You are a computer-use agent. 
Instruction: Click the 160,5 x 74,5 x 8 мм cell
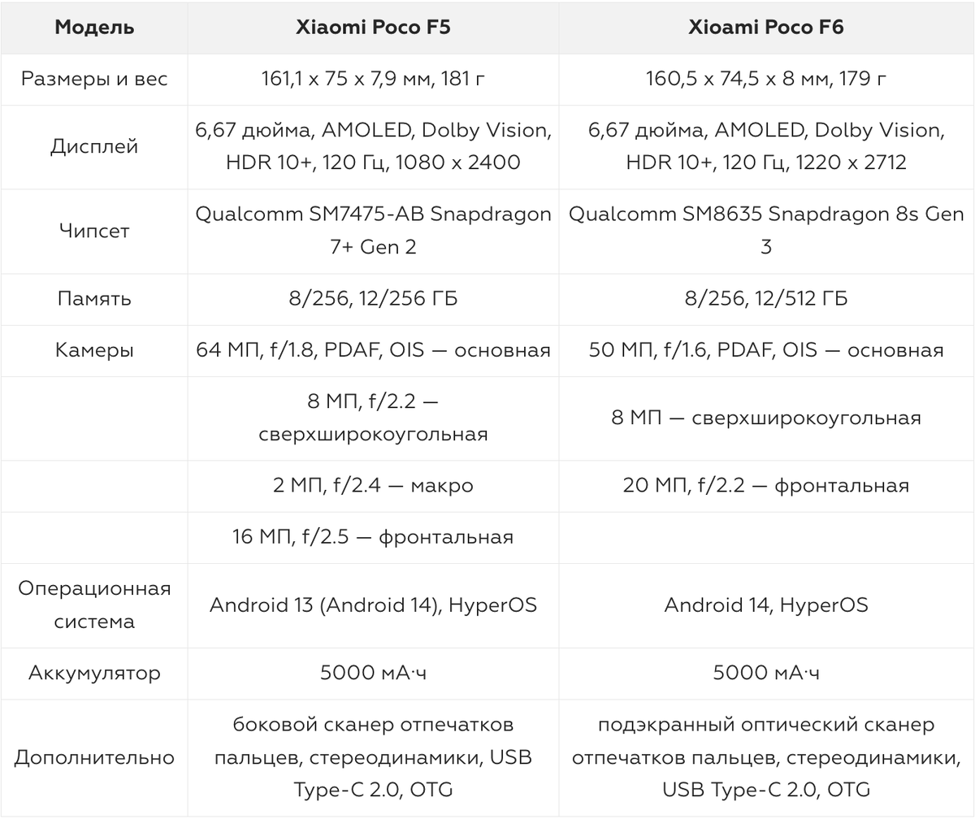(766, 79)
